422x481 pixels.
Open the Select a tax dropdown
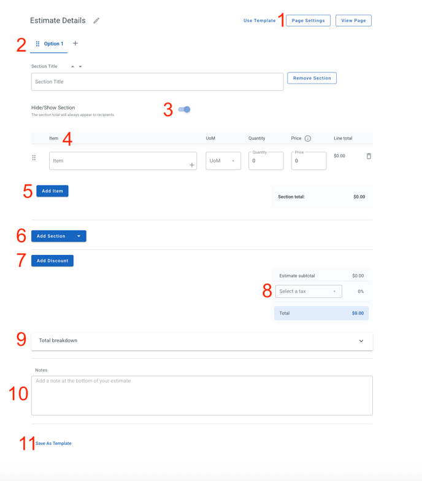tap(309, 291)
